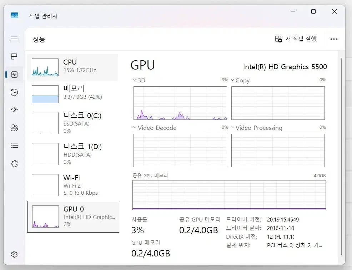This screenshot has height=270, width=352.
Task: Click DirectX value 12 (FL 11.1)
Action: point(281,236)
